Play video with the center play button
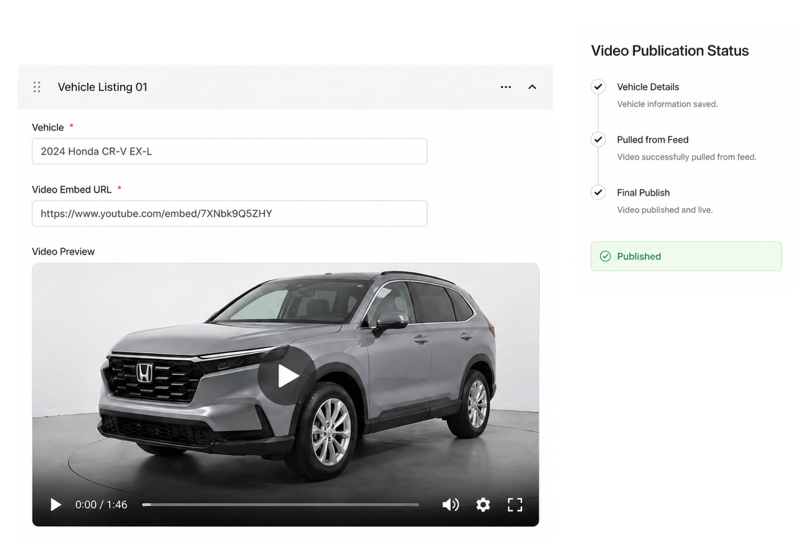This screenshot has height=552, width=812. click(287, 376)
